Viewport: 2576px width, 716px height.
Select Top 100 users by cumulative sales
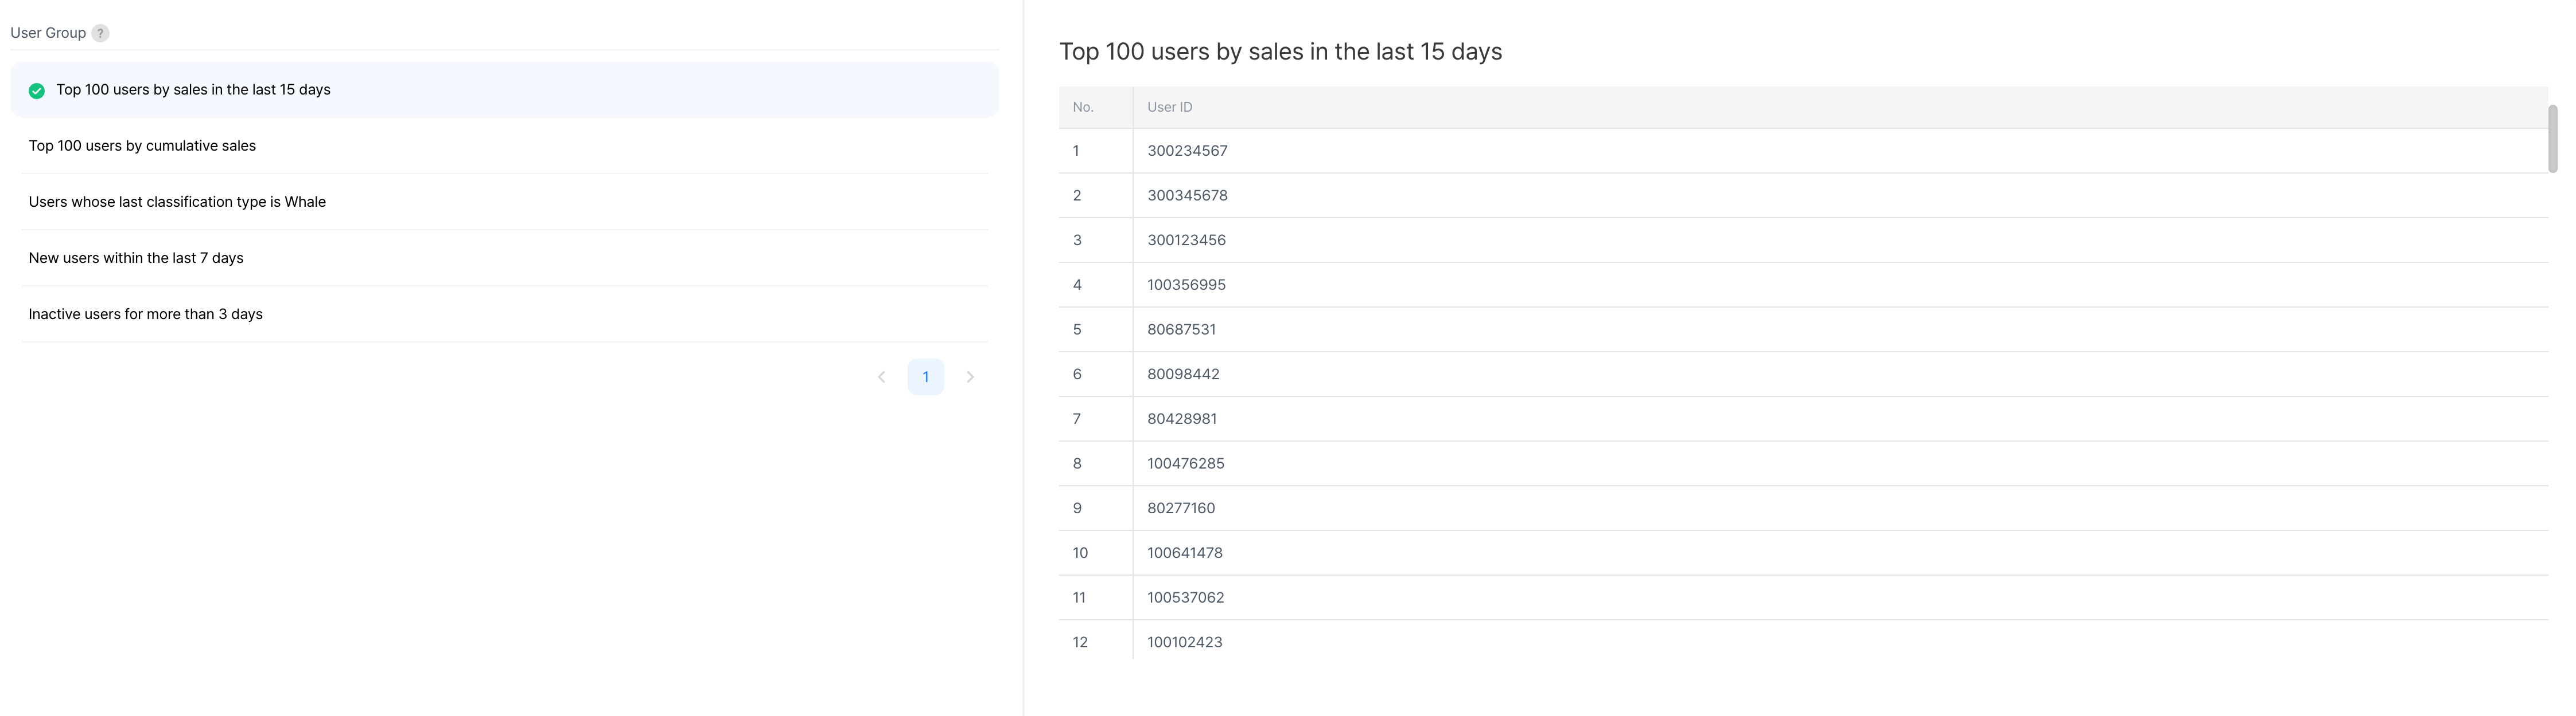(x=142, y=146)
